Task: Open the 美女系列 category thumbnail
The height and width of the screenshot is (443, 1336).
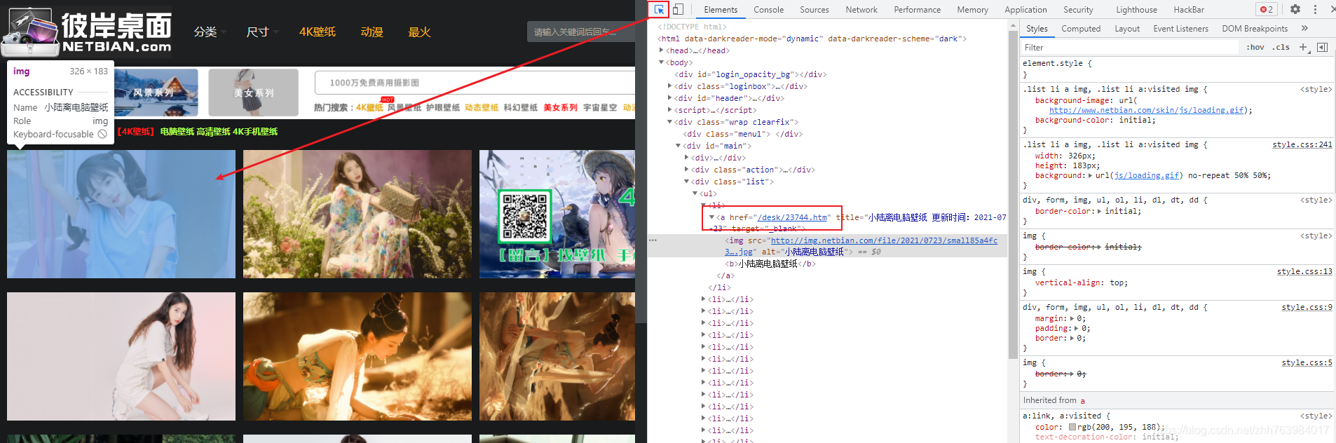Action: pyautogui.click(x=254, y=93)
